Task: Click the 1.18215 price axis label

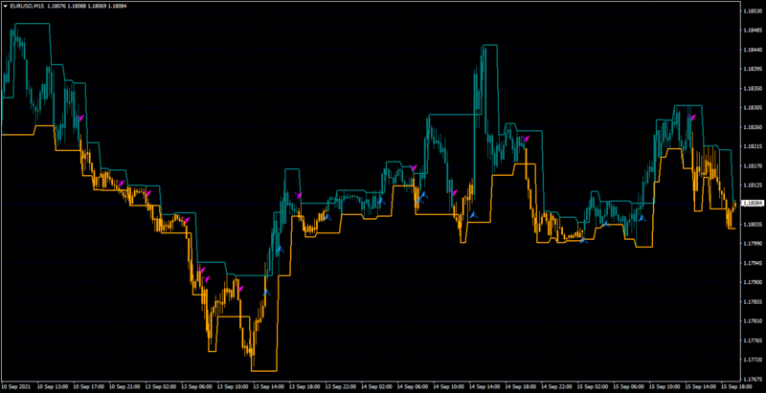Action: click(x=753, y=146)
